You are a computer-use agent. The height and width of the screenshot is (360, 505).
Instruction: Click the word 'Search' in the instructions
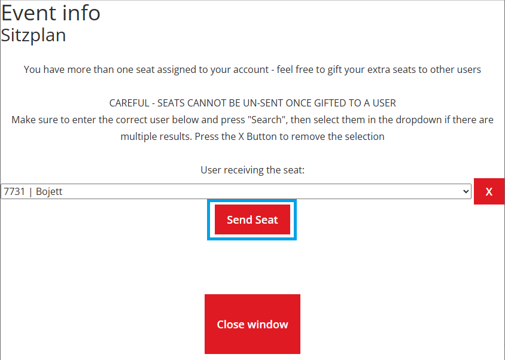[269, 120]
